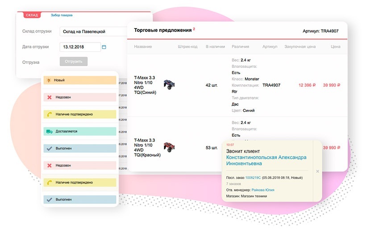Image resolution: width=366 pixels, height=237 pixels.
Task: Close the incoming call notification popup
Action: (x=317, y=171)
